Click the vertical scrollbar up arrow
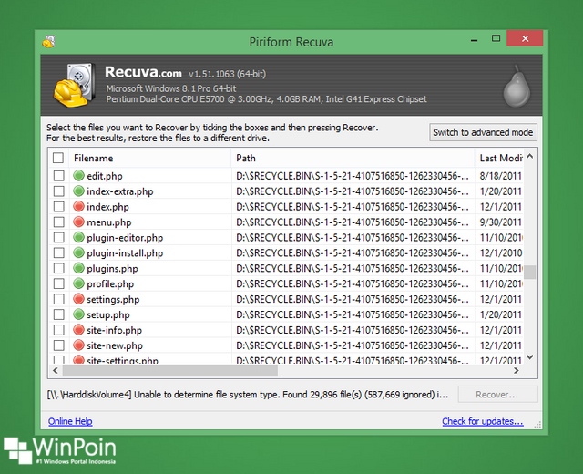This screenshot has width=583, height=474. pyautogui.click(x=530, y=157)
